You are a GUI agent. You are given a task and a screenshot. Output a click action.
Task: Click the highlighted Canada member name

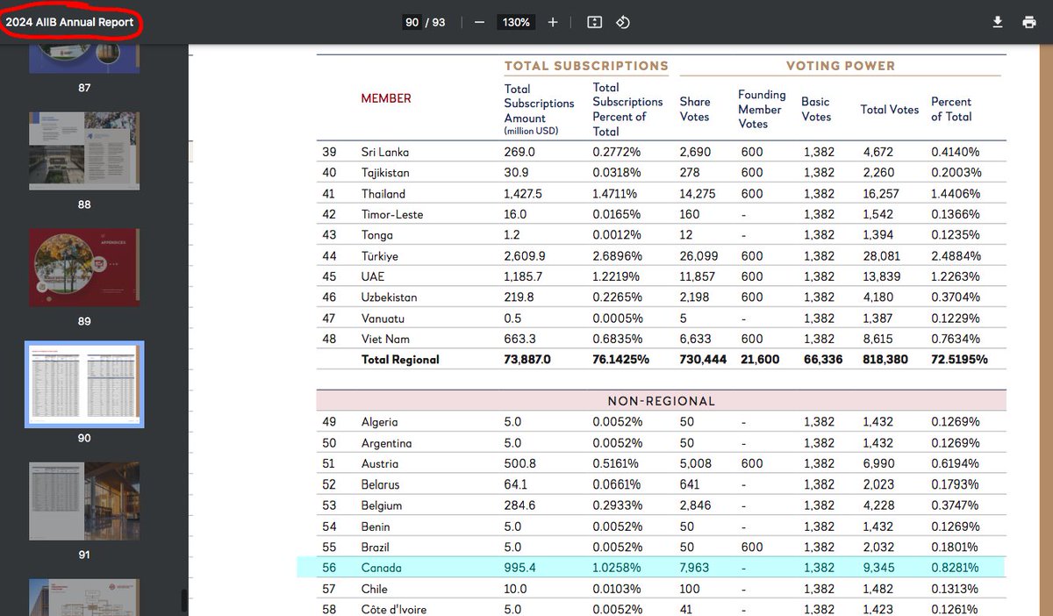381,568
